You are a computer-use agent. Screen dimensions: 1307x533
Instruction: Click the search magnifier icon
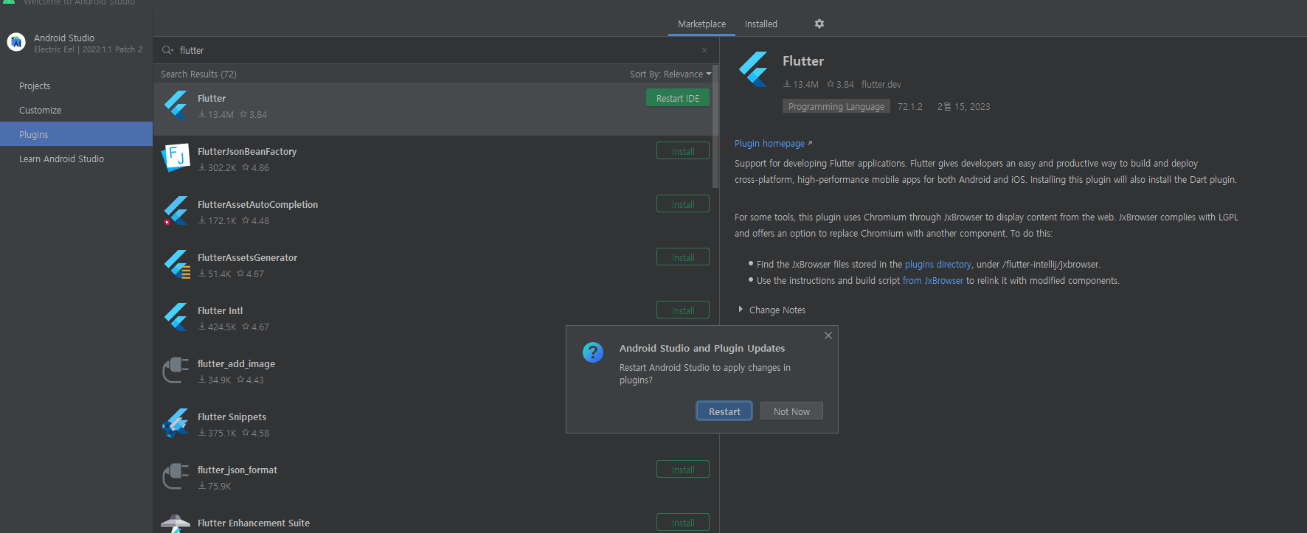coord(167,50)
